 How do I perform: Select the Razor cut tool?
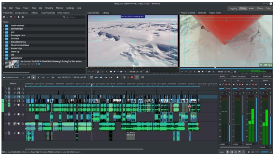point(38,77)
